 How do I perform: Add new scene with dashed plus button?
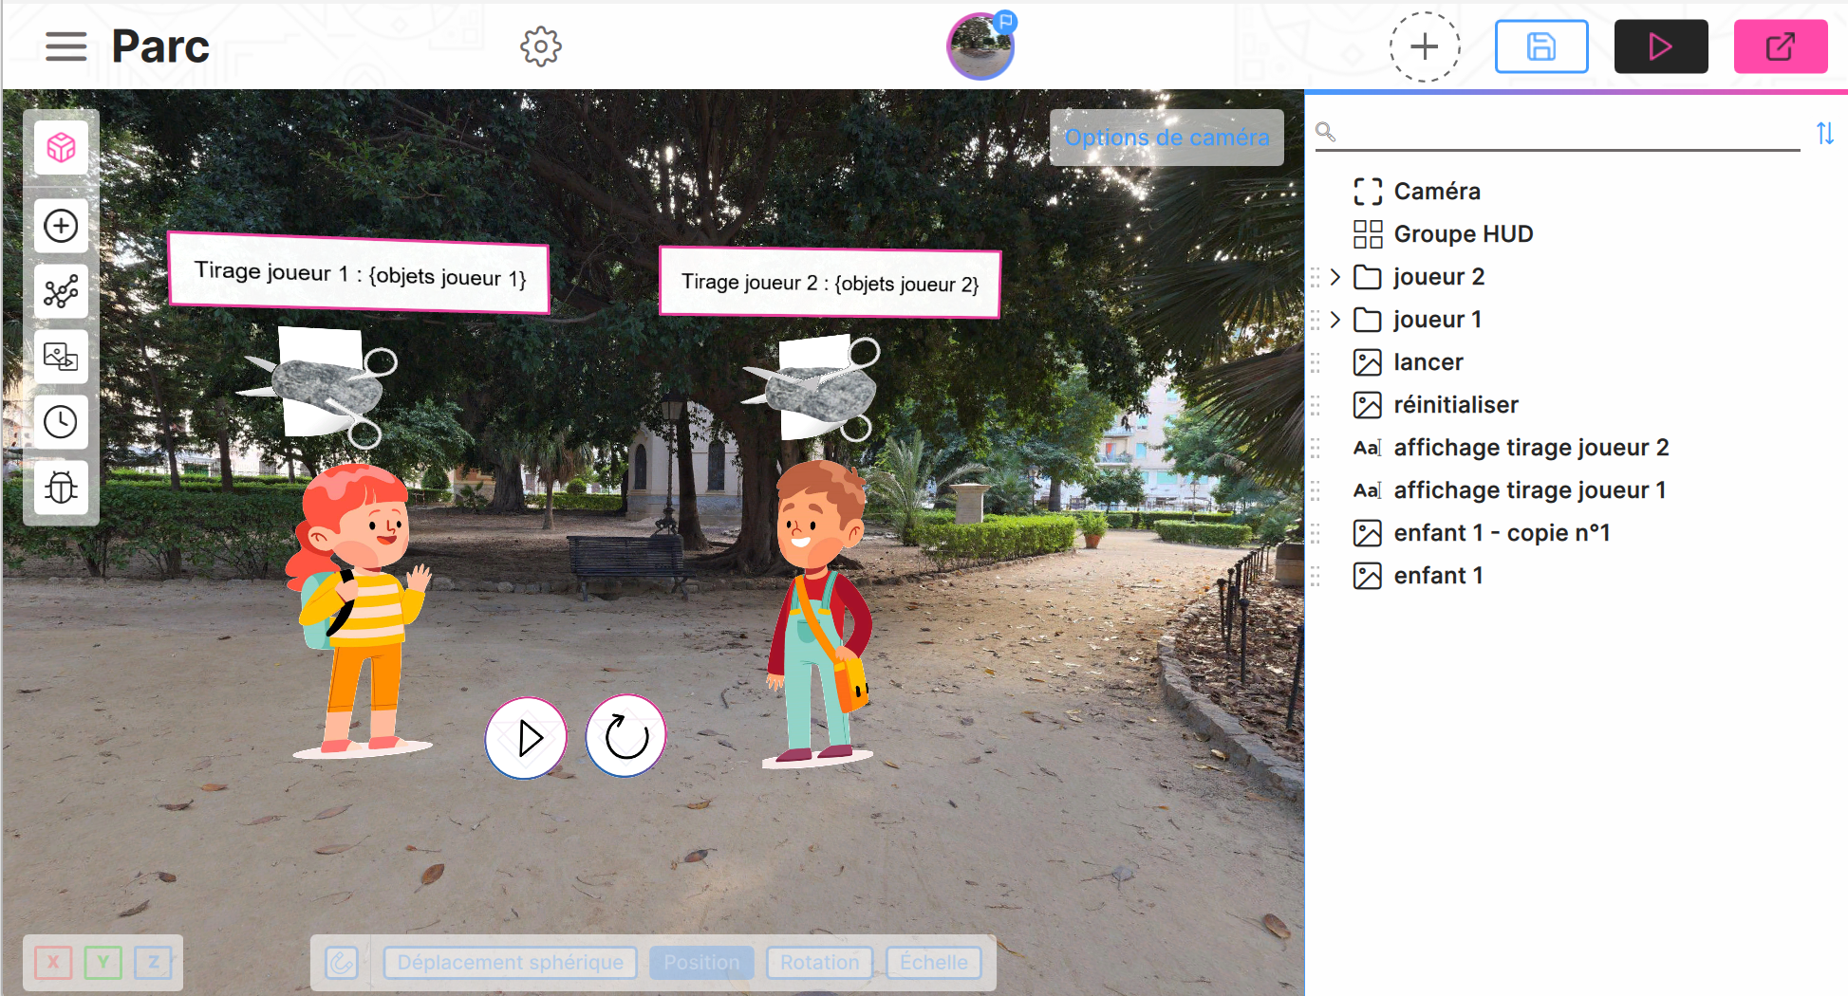click(x=1425, y=46)
